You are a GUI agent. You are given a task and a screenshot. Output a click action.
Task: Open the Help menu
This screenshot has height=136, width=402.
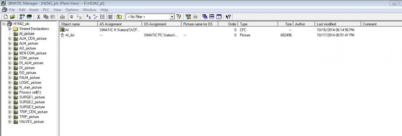[x=104, y=10]
